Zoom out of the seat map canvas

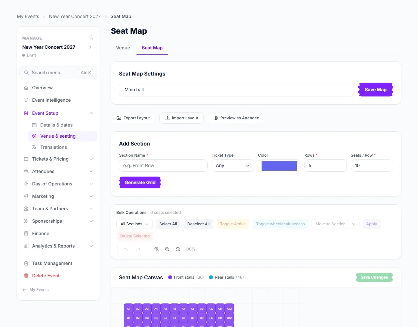click(167, 249)
